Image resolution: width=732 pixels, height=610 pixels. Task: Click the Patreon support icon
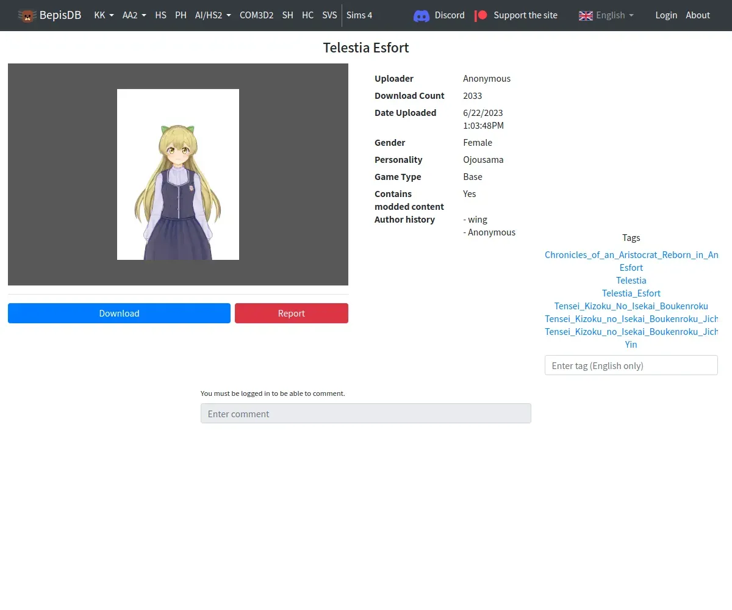coord(481,15)
